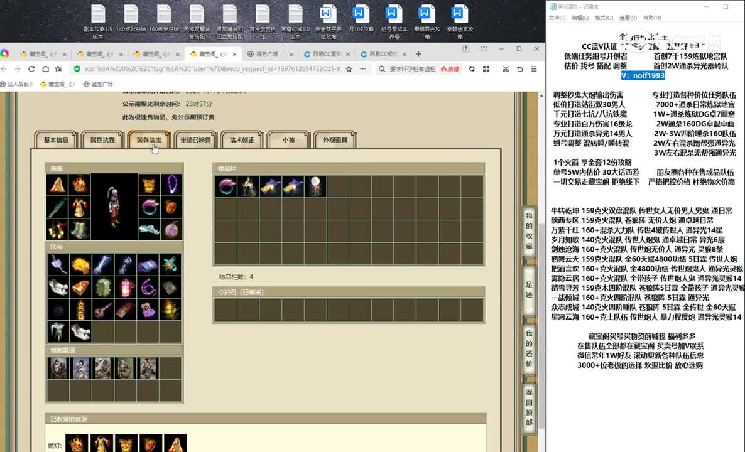Go back in the browser
Viewport: 745px width, 452px height.
tap(4, 69)
